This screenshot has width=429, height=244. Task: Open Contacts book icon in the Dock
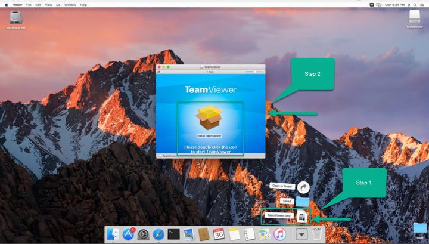[204, 234]
